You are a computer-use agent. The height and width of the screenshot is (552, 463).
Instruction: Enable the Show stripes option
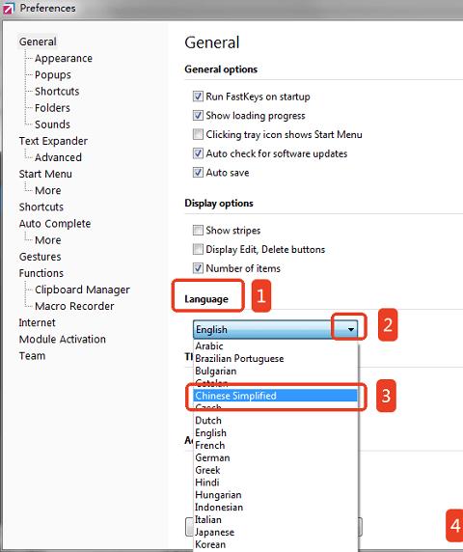(x=198, y=230)
